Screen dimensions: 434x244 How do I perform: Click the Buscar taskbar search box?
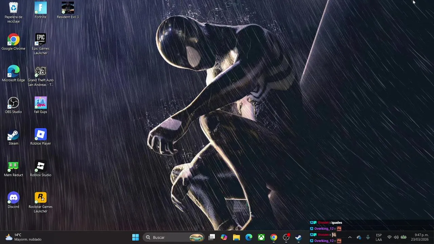coord(174,237)
